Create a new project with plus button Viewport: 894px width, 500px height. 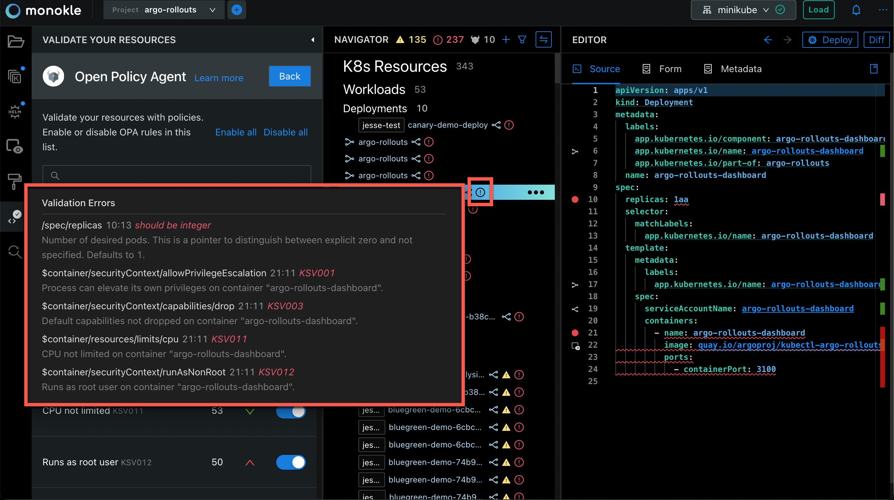tap(237, 10)
